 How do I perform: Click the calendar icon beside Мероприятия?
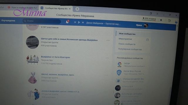point(147,40)
